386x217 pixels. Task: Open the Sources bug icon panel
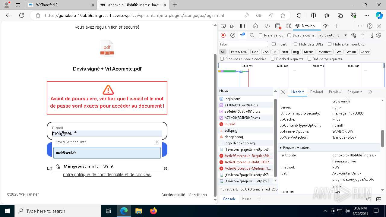click(x=288, y=26)
